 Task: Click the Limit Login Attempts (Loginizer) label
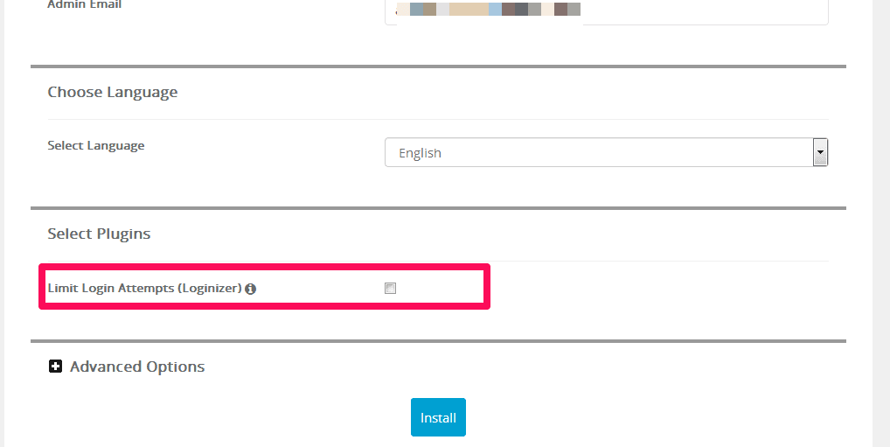[x=144, y=288]
